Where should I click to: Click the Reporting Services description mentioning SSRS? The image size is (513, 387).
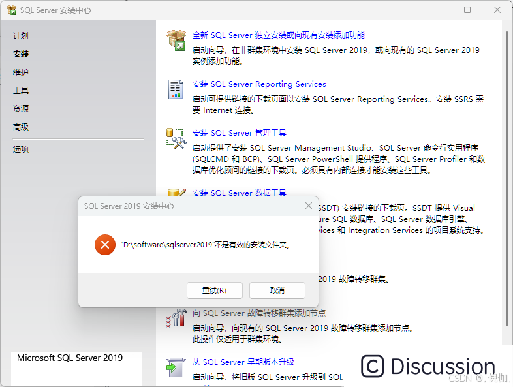[x=338, y=104]
